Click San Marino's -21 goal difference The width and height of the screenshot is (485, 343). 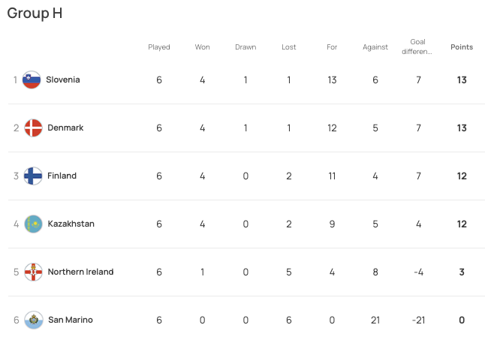pyautogui.click(x=419, y=320)
